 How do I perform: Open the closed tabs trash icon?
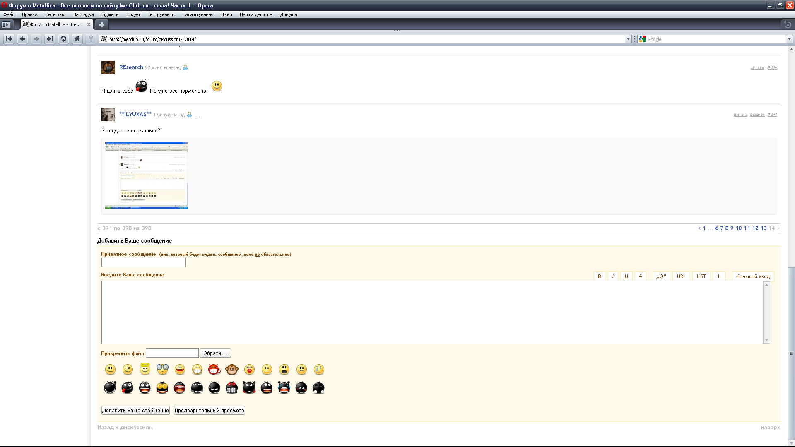click(x=787, y=24)
